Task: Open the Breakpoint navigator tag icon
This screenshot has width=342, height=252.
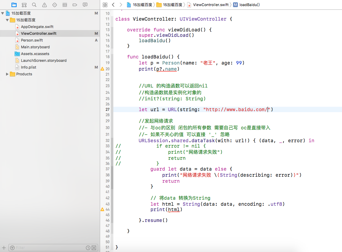Action: click(75, 5)
